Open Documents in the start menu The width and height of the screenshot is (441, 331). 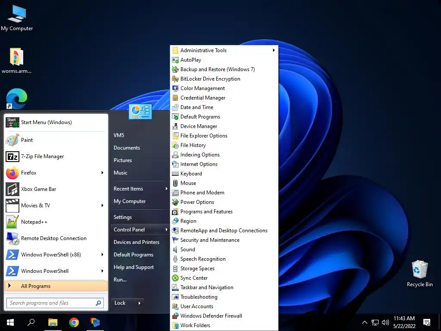point(127,148)
